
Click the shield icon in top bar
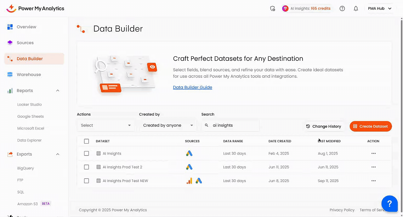coord(273,9)
